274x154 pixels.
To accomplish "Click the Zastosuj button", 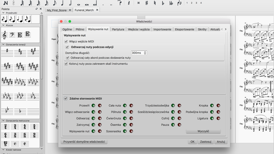I will 206,141.
